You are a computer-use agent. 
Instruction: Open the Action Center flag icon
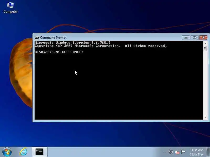click(183, 152)
